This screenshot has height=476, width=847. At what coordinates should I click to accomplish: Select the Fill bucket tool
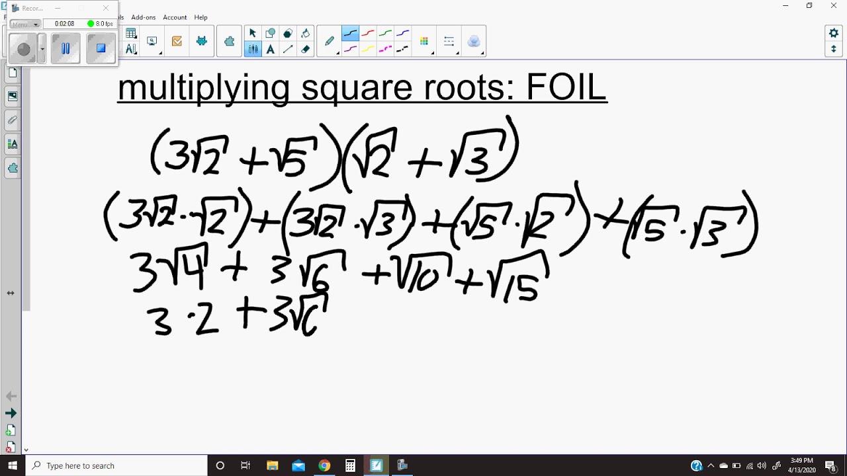point(305,33)
